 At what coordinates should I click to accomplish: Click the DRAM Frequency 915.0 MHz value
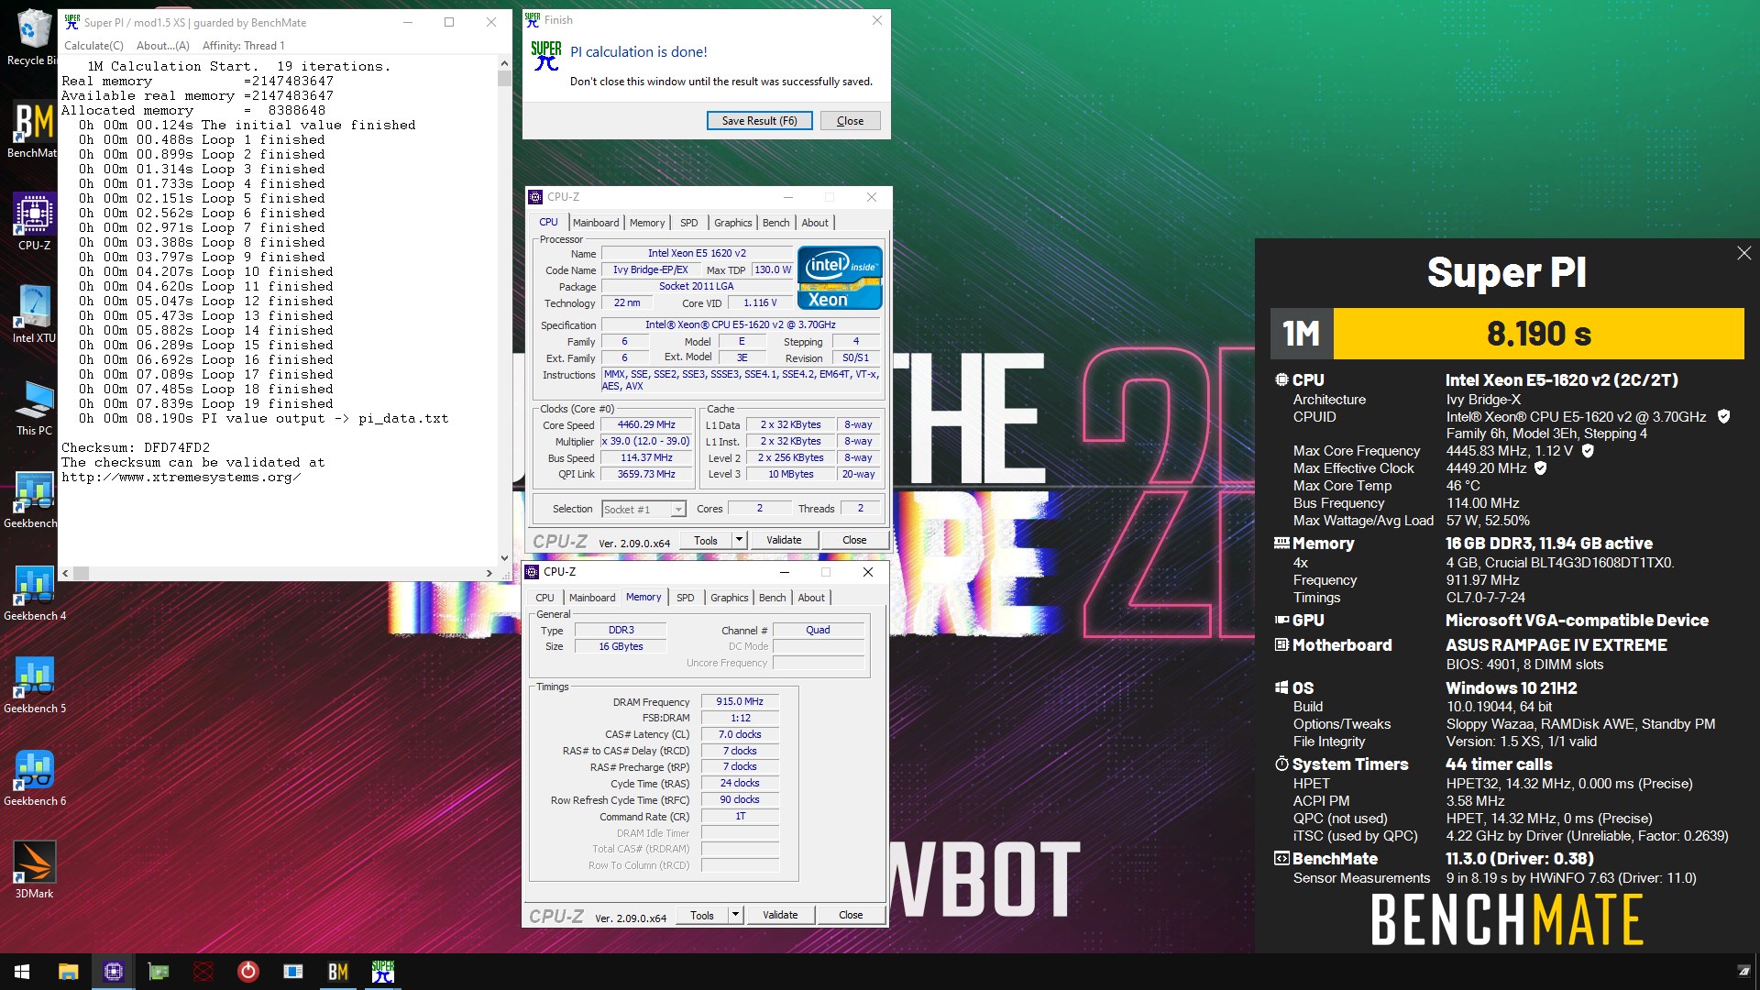point(740,701)
